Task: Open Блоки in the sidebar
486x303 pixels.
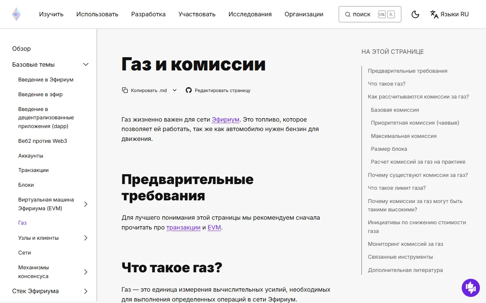Action: point(26,185)
